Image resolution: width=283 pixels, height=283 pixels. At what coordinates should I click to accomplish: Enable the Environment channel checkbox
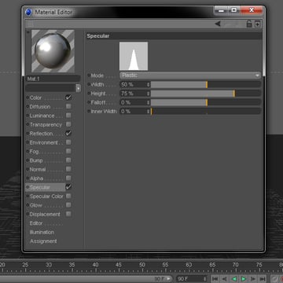68,142
